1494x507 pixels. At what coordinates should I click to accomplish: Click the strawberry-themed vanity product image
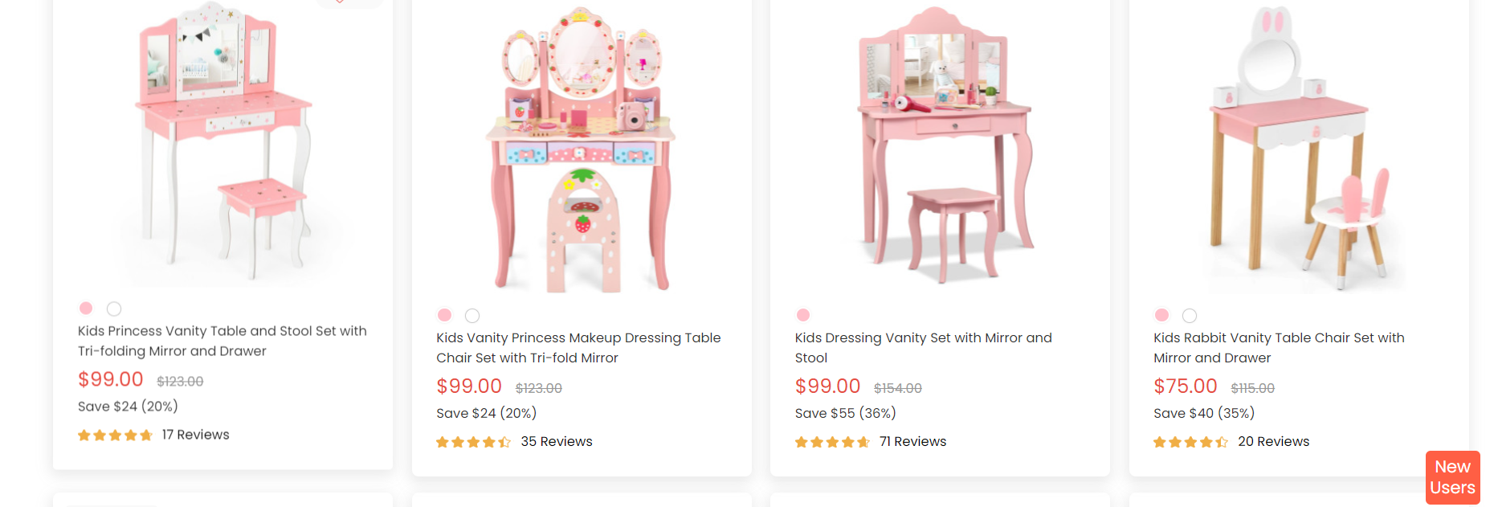point(581,149)
